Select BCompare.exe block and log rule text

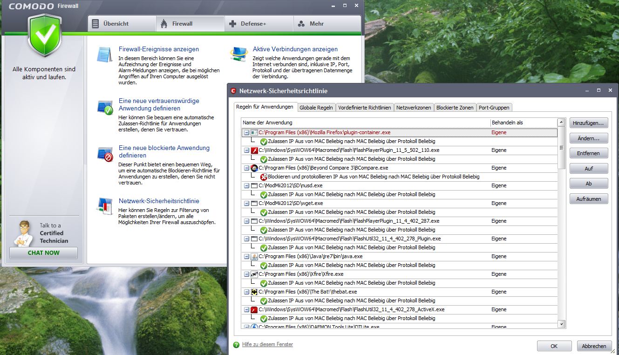[x=374, y=177]
